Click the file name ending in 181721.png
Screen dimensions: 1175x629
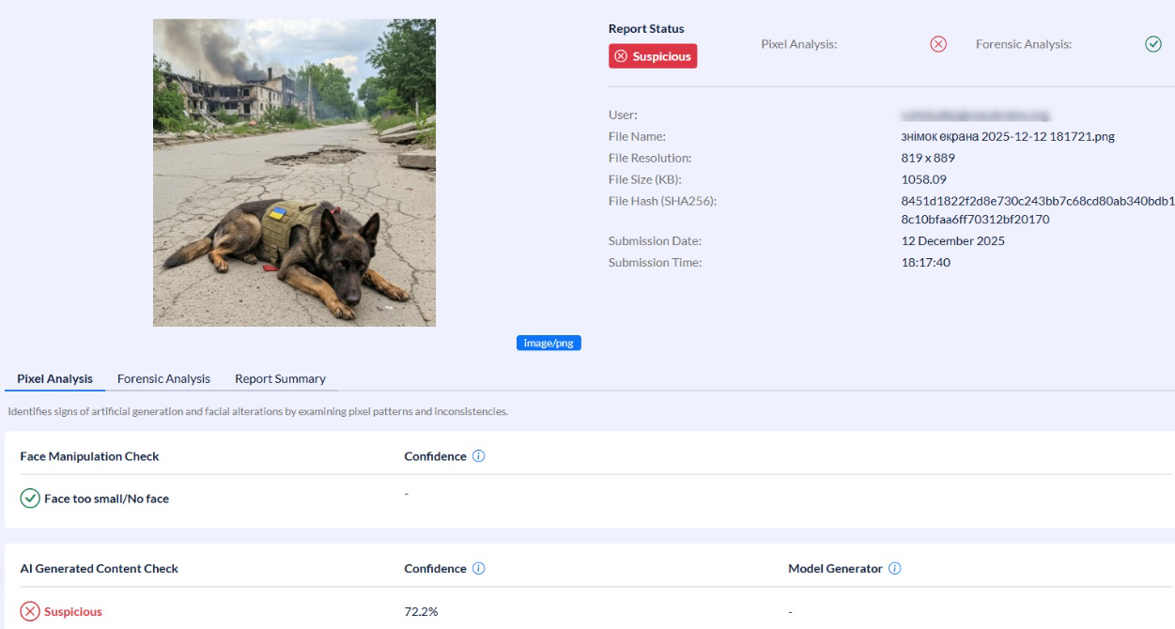(x=1008, y=137)
